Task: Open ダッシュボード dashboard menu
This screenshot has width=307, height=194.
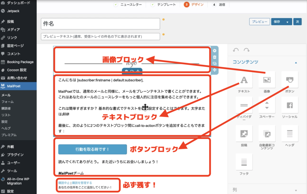Action: [18, 3]
